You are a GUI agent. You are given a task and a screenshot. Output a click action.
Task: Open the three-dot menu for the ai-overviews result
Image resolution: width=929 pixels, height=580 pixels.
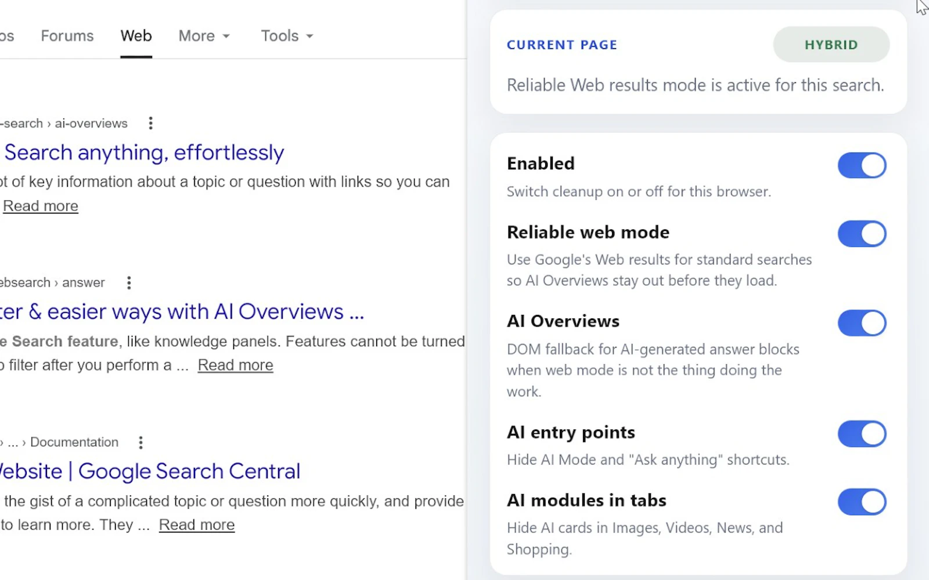pos(150,123)
